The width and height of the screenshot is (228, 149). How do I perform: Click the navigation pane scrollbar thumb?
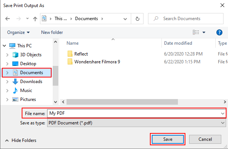click(55, 76)
